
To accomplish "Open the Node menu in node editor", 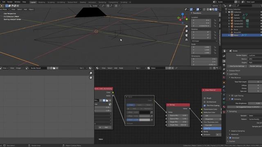I will [121, 68].
